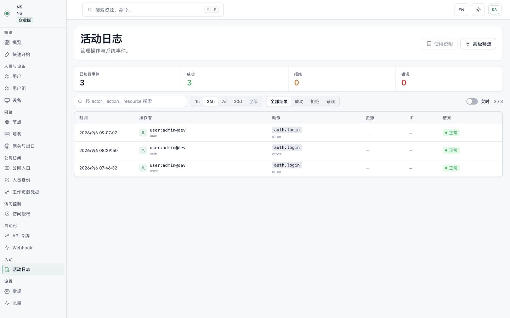Open 访问授权 access grants
Screen dimensions: 510x318
33,214
